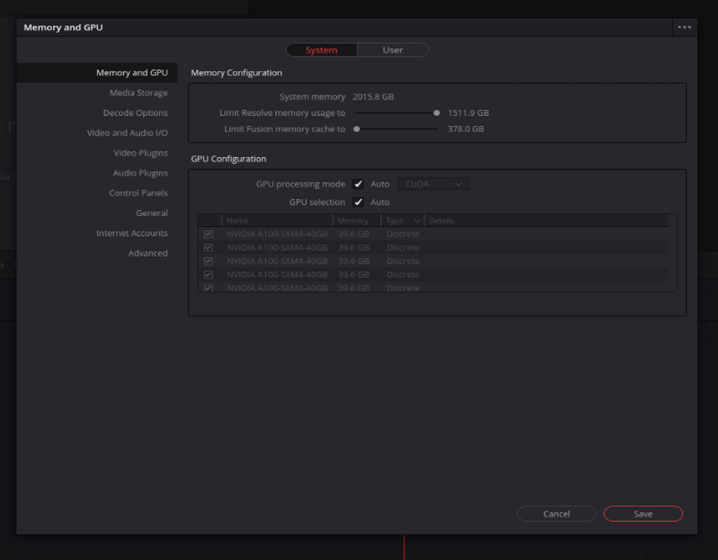Save the memory and GPU preferences

tap(642, 514)
